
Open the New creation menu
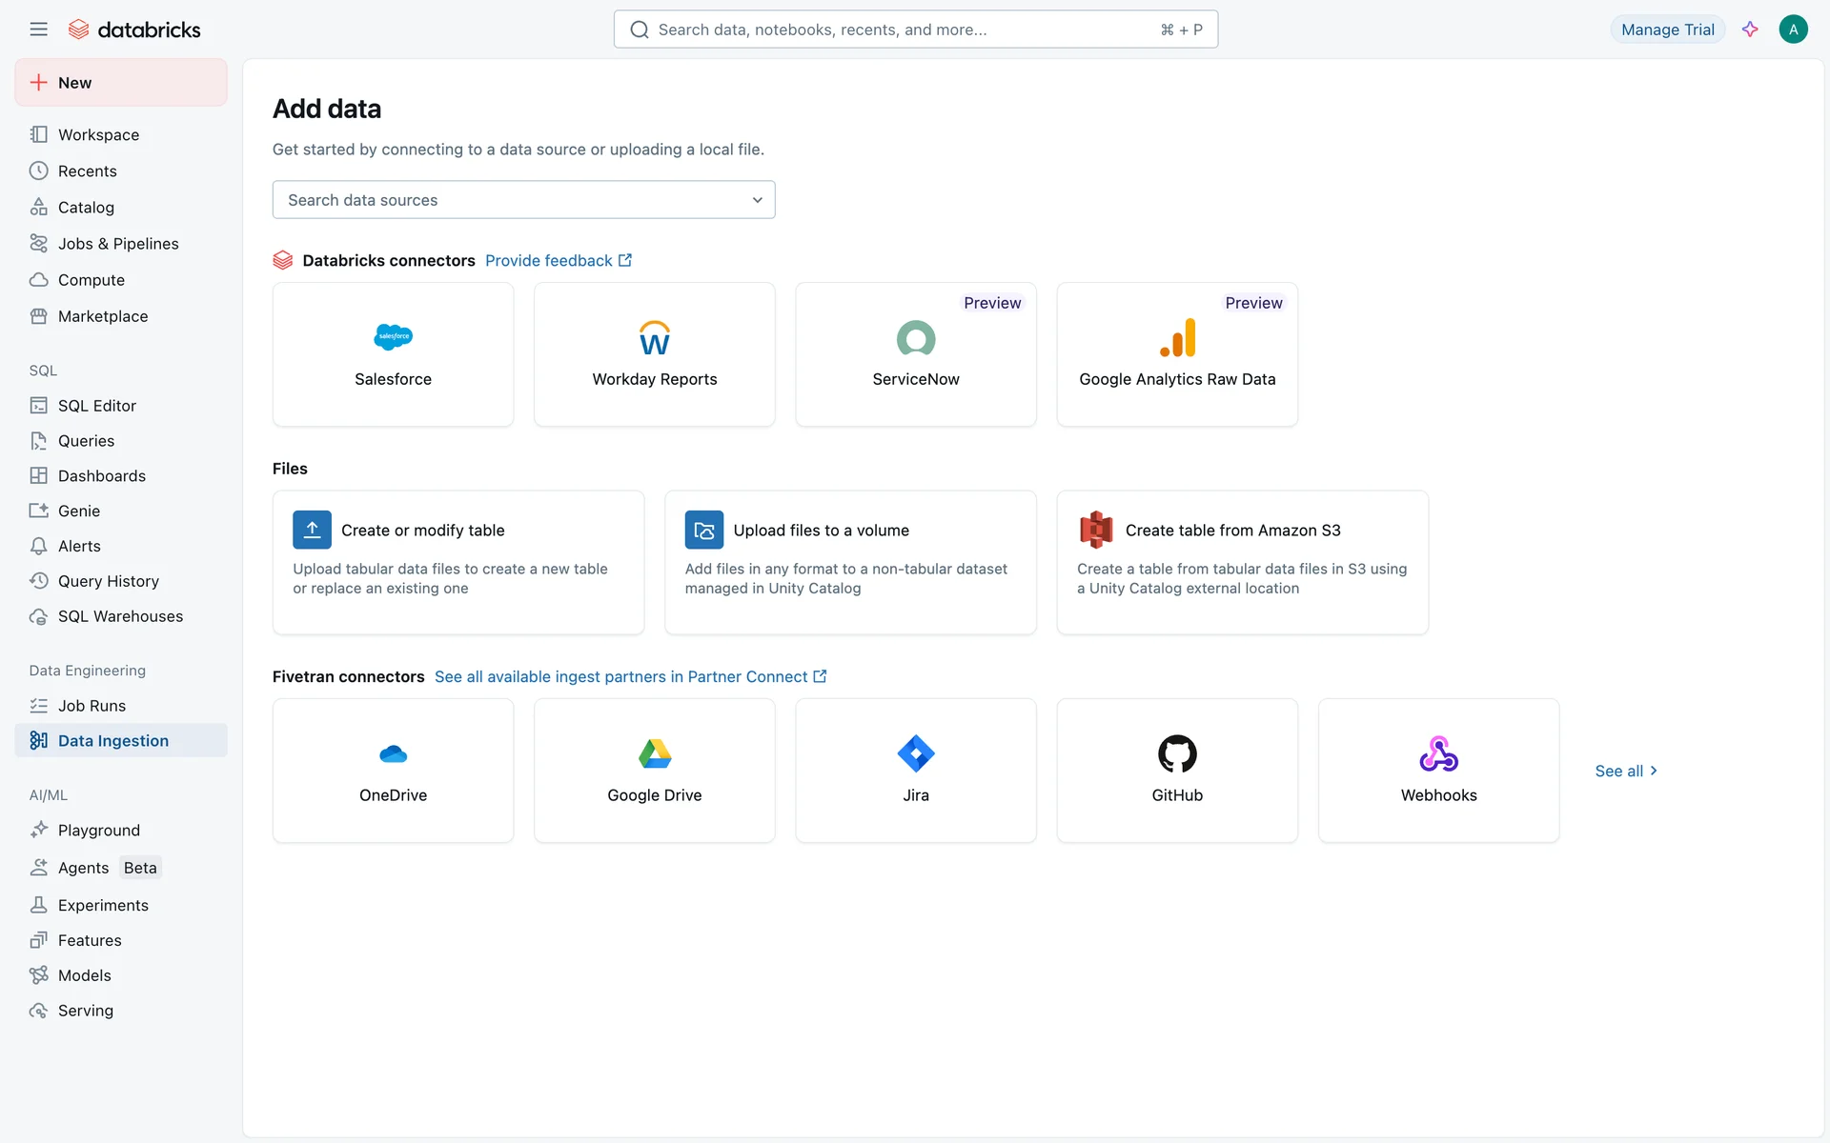[x=121, y=83]
